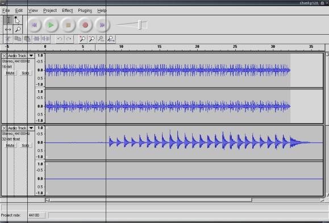Open the second Audio Track dropdown menu
This screenshot has width=329, height=223.
coord(31,128)
